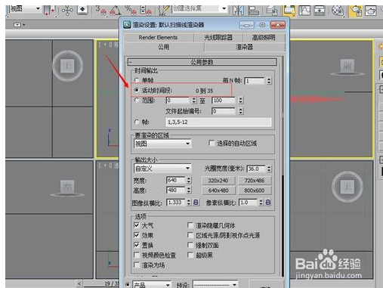The height and width of the screenshot is (288, 383).
Task: Enable 渲染隐藏几何体 checkbox
Action: click(x=190, y=225)
